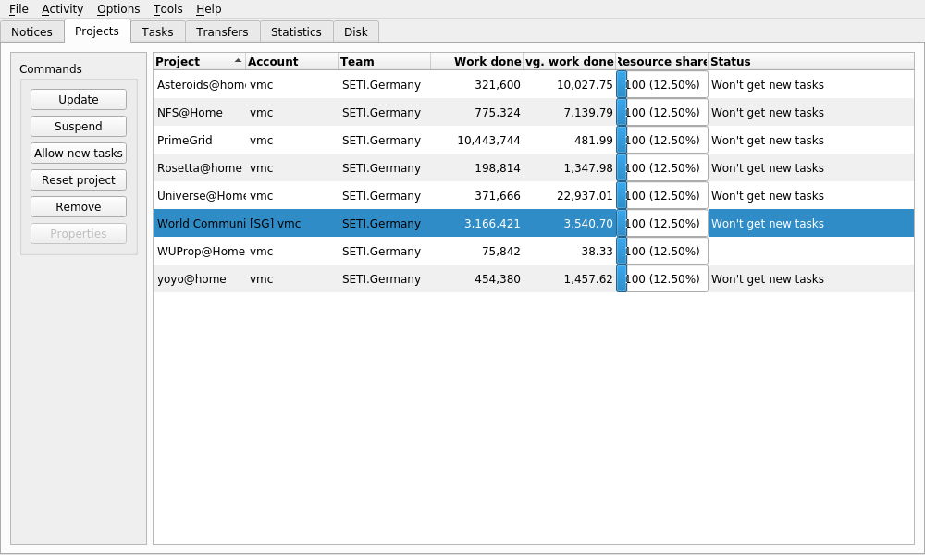The height and width of the screenshot is (555, 925).
Task: Select the PrimeGrid project row
Action: click(x=185, y=141)
